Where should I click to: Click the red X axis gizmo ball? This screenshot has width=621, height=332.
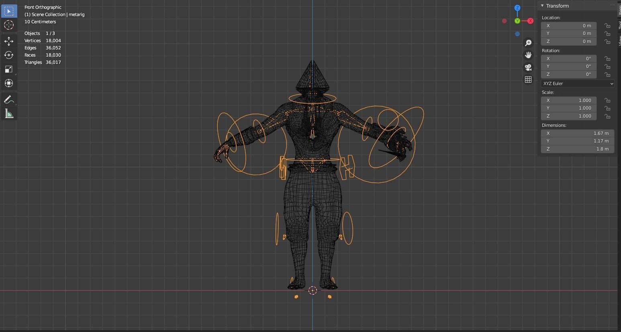pyautogui.click(x=530, y=21)
